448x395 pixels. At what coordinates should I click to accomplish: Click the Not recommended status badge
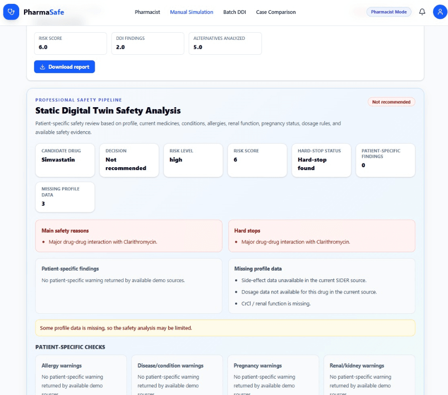[391, 102]
